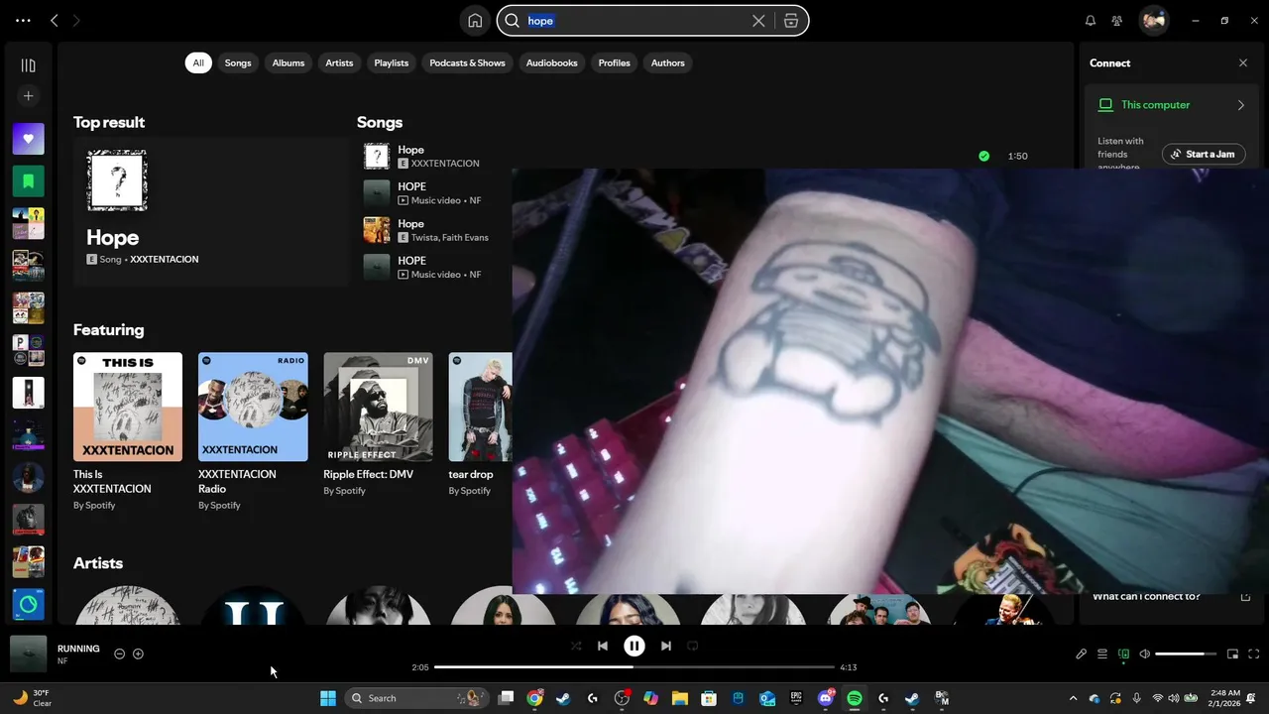Click the minus hide-track icon by RUNNING
This screenshot has height=714, width=1269.
pyautogui.click(x=119, y=654)
